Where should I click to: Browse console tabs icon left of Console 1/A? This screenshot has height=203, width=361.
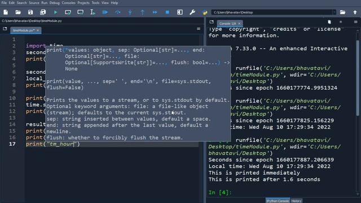pyautogui.click(x=212, y=22)
